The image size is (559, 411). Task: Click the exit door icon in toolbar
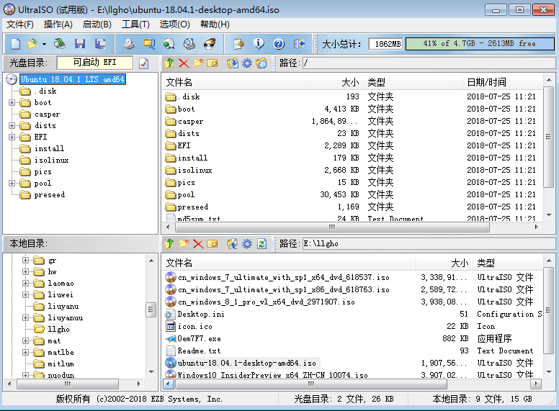(x=299, y=44)
